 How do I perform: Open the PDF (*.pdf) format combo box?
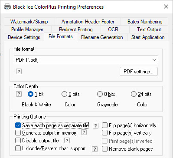(86, 60)
